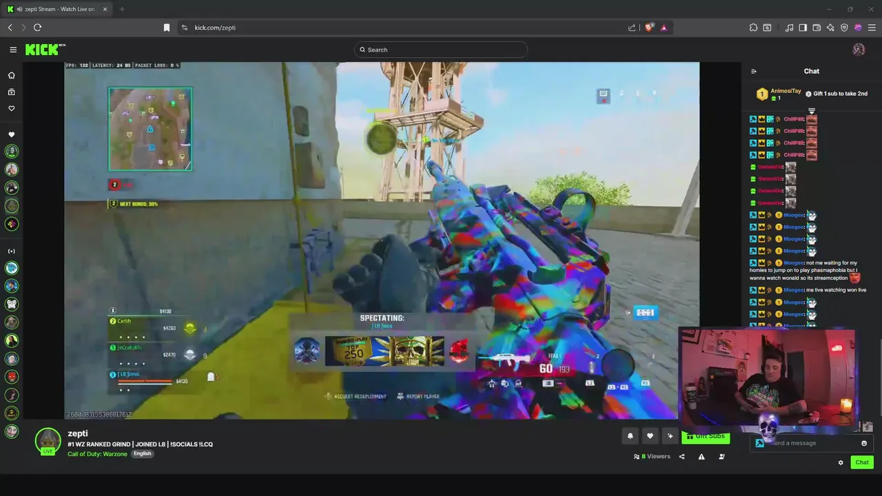
Task: Click the REPORT PLAYER prompt in the game overlay
Action: (x=418, y=396)
